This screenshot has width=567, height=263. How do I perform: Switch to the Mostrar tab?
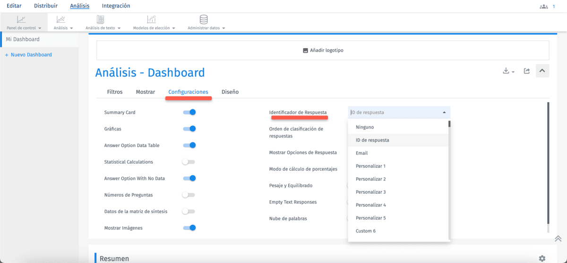(x=146, y=92)
